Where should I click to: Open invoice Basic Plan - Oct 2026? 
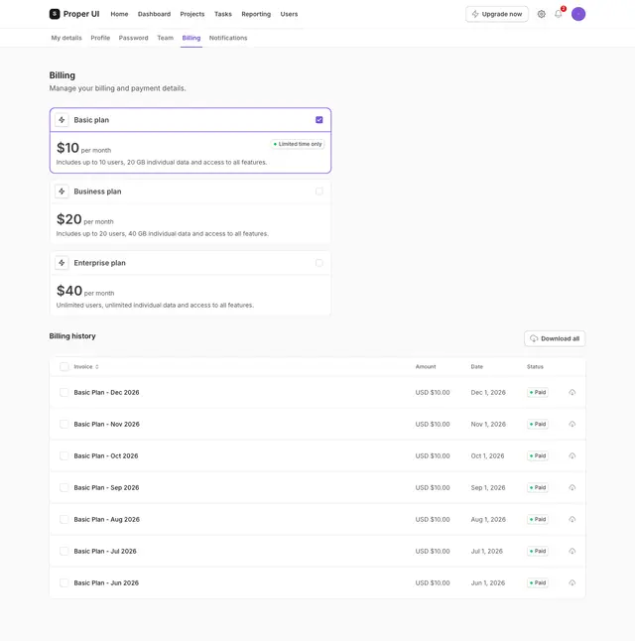(x=106, y=455)
